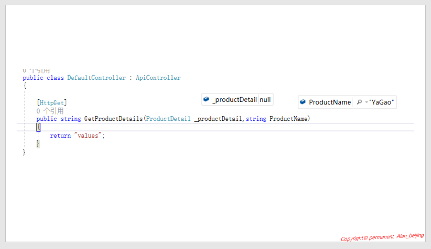Click the _productDetail parameter in method signature
The image size is (431, 249).
[x=218, y=119]
